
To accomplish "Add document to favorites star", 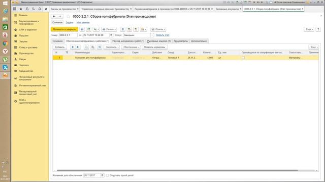I will [68, 16].
